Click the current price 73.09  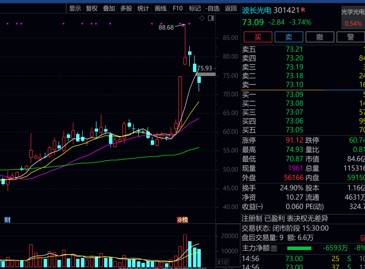[253, 22]
